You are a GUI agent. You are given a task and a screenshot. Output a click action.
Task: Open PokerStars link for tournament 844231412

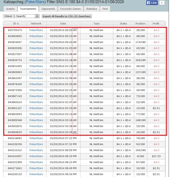click(x=36, y=150)
